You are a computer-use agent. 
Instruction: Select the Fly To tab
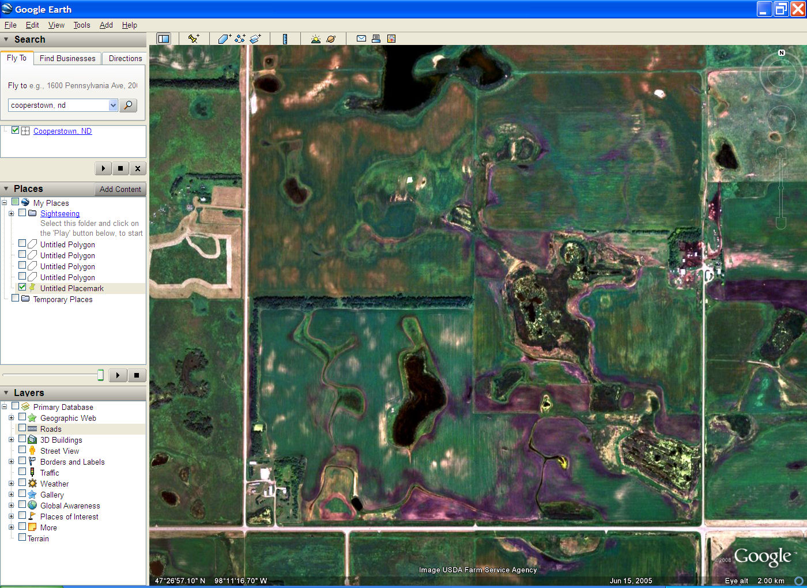[17, 58]
